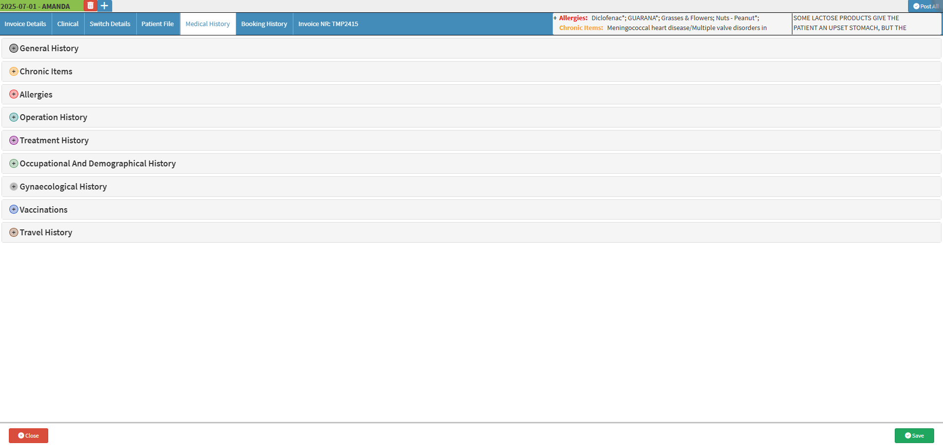The height and width of the screenshot is (447, 943).
Task: Select the Medical History tab
Action: click(208, 24)
